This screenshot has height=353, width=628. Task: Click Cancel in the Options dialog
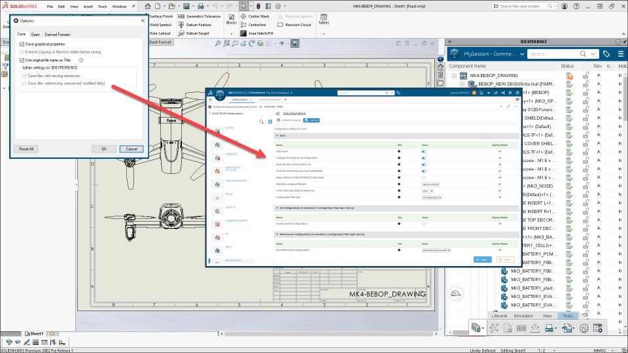click(x=131, y=149)
